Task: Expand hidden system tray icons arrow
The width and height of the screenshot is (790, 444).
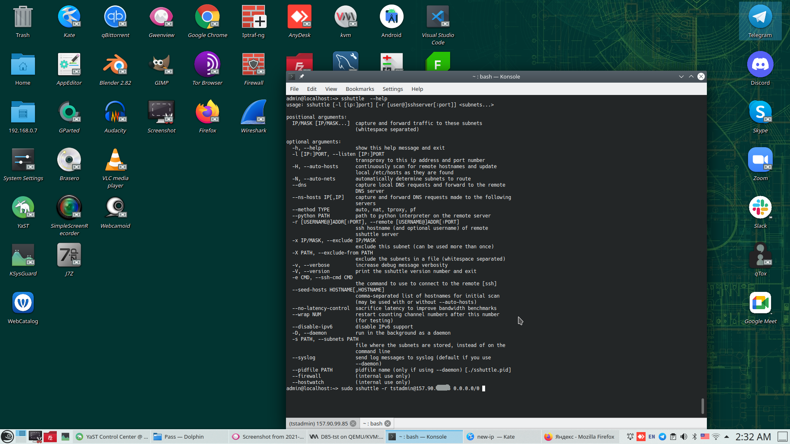Action: pos(727,437)
